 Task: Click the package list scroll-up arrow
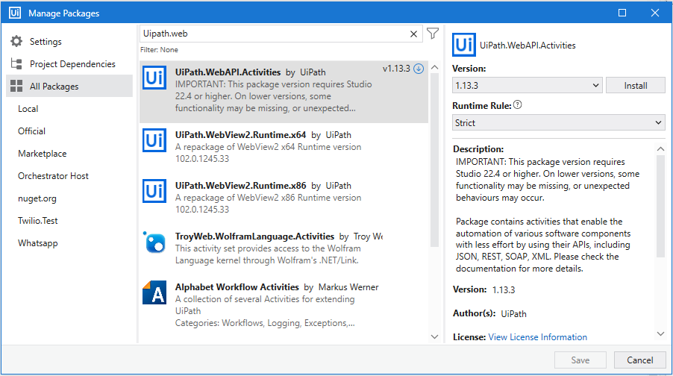(434, 67)
